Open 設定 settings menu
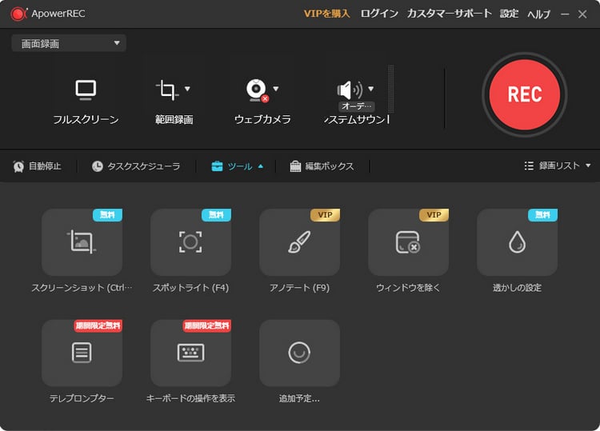Screen dimensions: 600x431 [x=510, y=14]
